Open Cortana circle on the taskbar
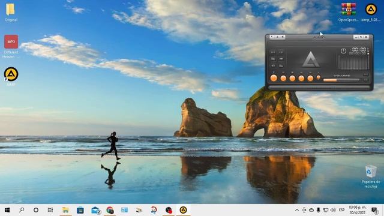The height and width of the screenshot is (216, 384). [x=36, y=210]
